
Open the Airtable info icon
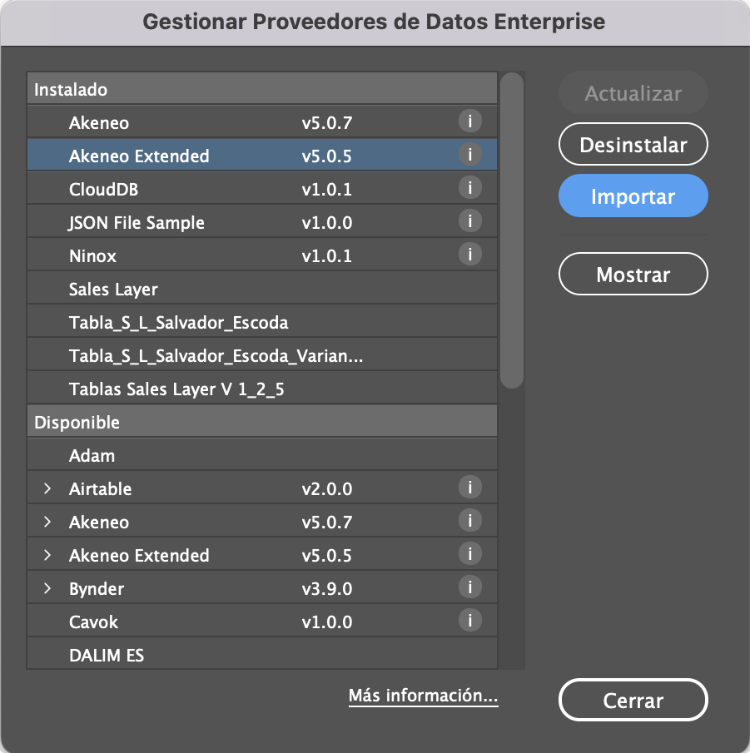coord(470,488)
